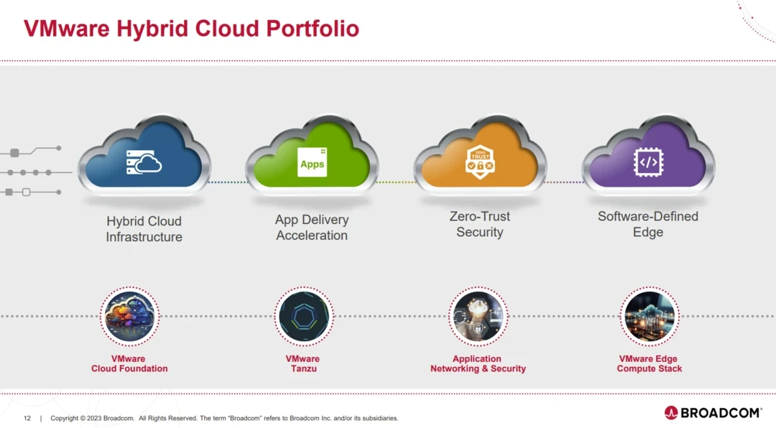Select the App Delivery Acceleration caption text
The height and width of the screenshot is (428, 776).
312,228
